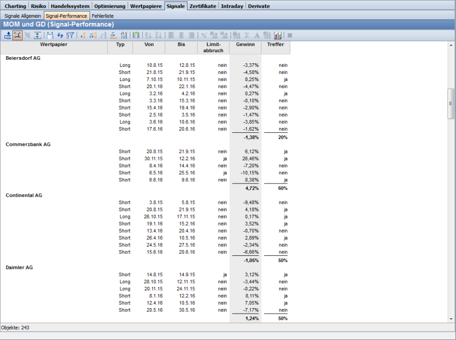Screen dimensions: 456x340
Task: Click the colored bar chart icon
Action: (278, 35)
